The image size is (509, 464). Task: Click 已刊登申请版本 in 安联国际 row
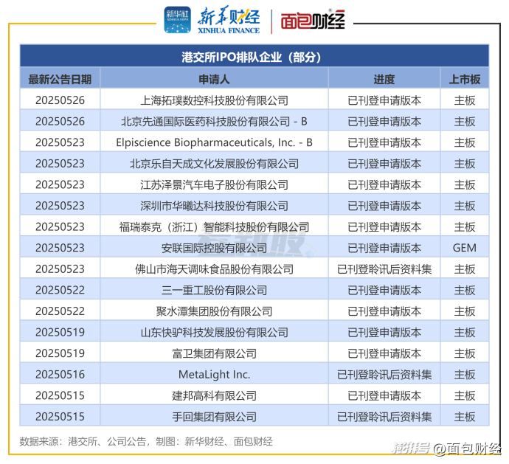tap(384, 248)
